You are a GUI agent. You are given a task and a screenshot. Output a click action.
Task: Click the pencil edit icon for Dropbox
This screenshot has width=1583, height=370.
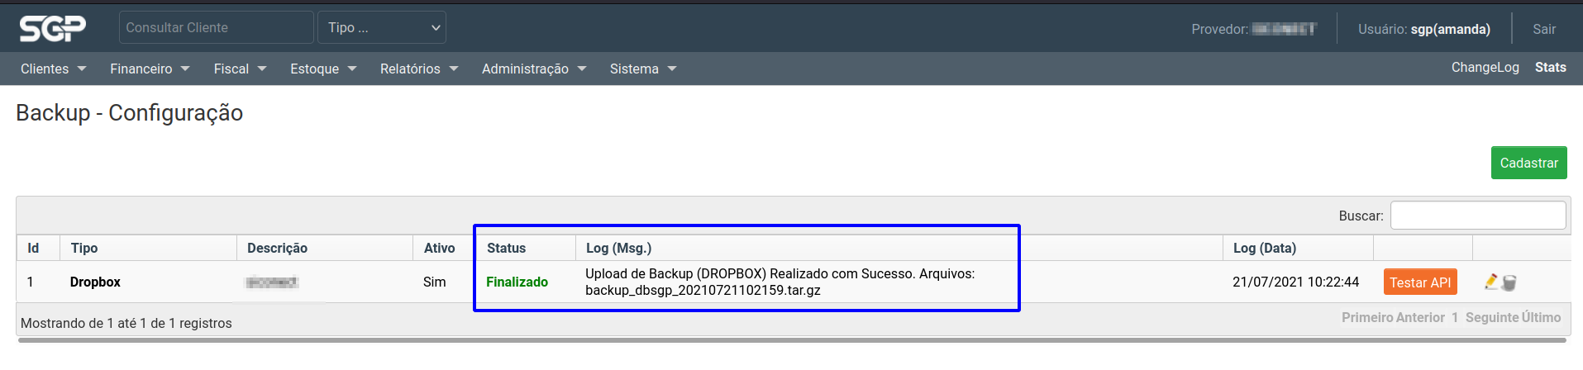(1491, 282)
